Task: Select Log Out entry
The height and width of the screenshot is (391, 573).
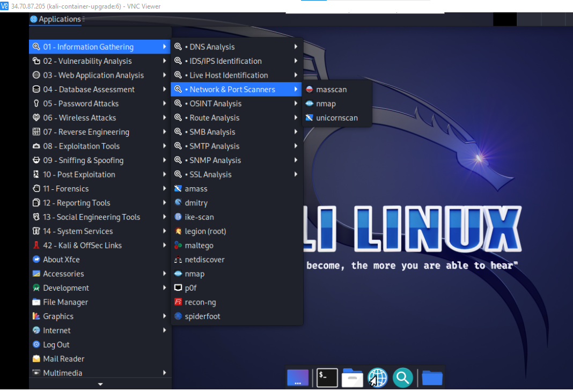Action: [x=99, y=345]
